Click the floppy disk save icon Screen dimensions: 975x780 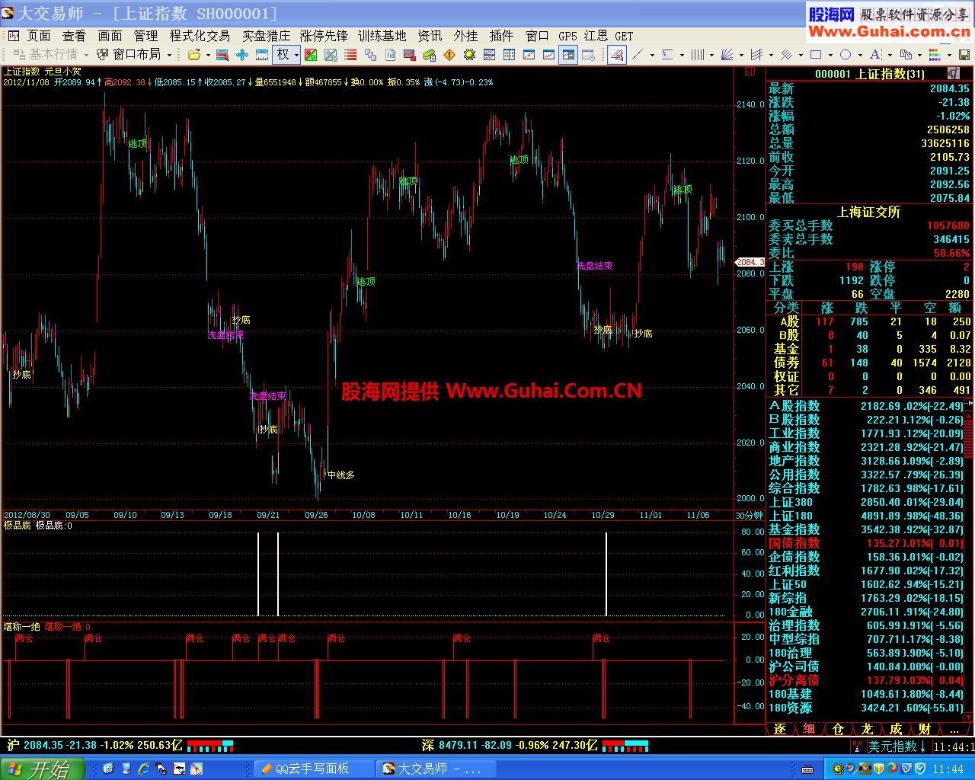964,55
